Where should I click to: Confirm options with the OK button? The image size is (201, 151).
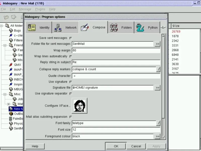116,146
